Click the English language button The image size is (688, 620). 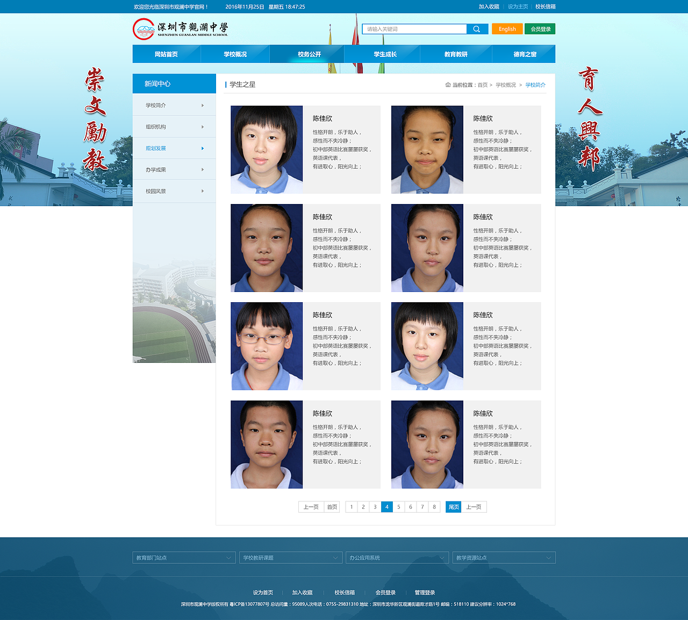(x=507, y=29)
